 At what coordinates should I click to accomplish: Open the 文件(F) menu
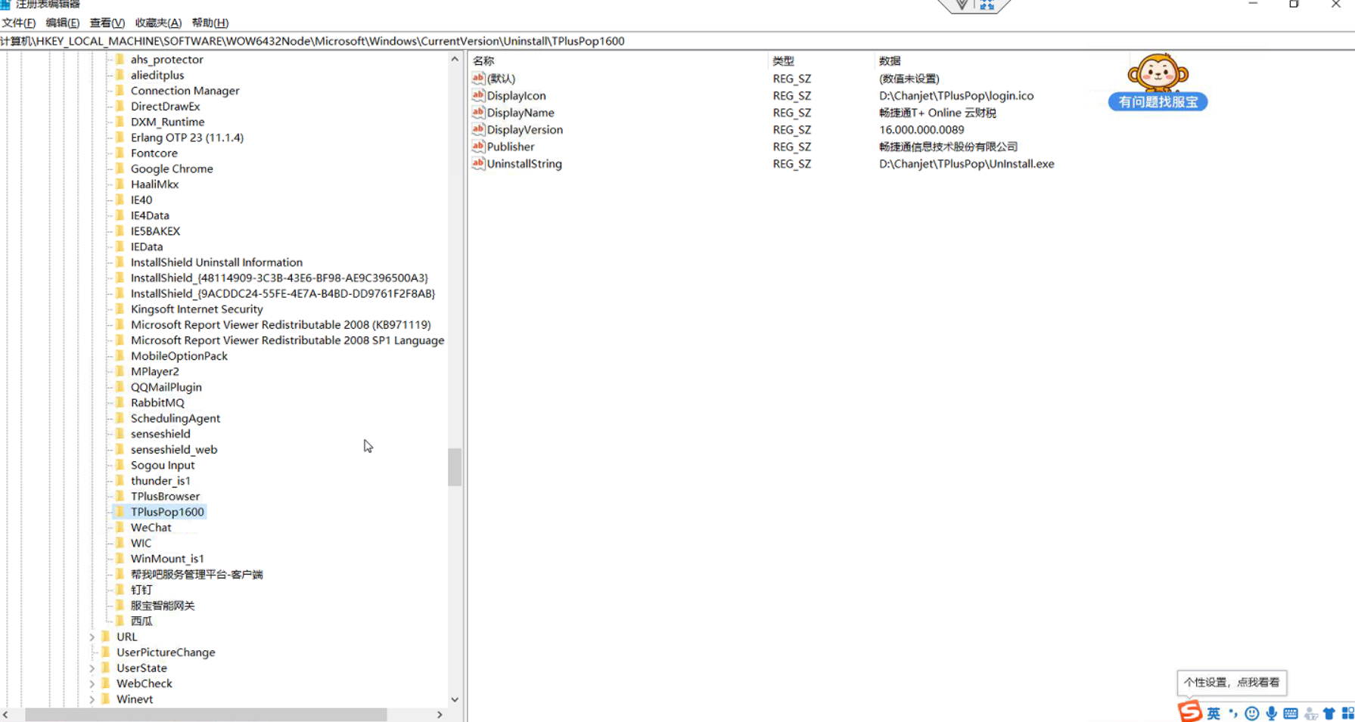pos(18,23)
